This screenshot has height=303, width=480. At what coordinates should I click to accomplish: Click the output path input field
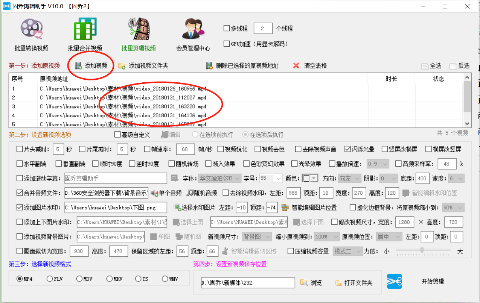pyautogui.click(x=248, y=282)
